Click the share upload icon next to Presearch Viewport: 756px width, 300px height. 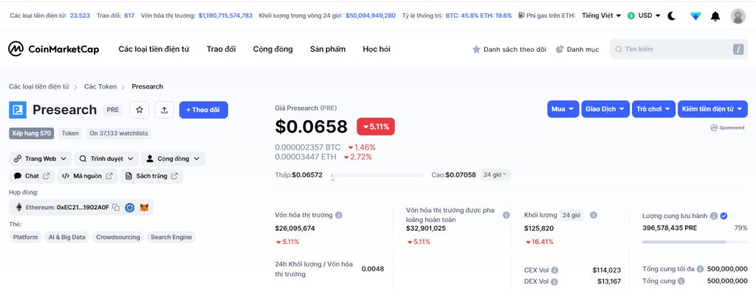coord(164,110)
